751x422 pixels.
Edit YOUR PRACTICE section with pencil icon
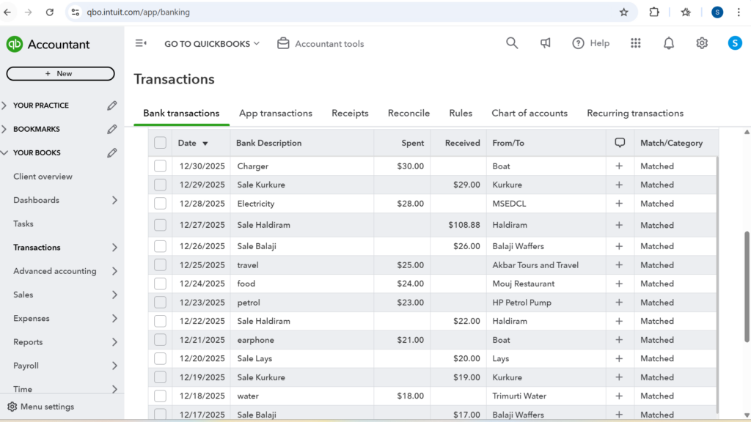pyautogui.click(x=111, y=105)
